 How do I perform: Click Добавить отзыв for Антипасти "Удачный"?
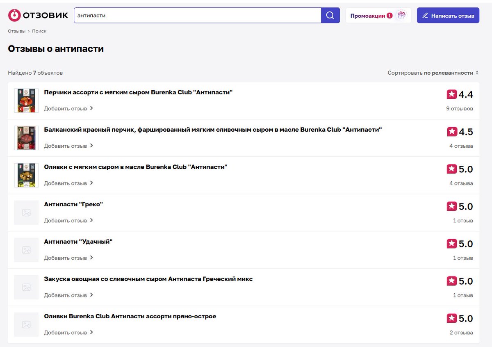[x=66, y=258]
